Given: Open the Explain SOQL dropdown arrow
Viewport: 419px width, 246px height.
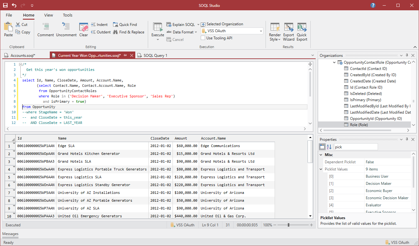Looking at the screenshot, I should (x=198, y=25).
